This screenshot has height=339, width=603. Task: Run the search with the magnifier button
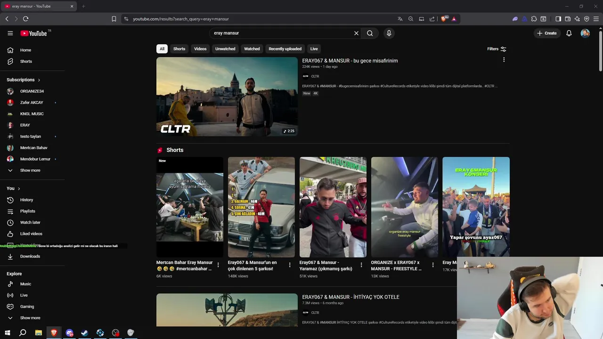coord(370,33)
